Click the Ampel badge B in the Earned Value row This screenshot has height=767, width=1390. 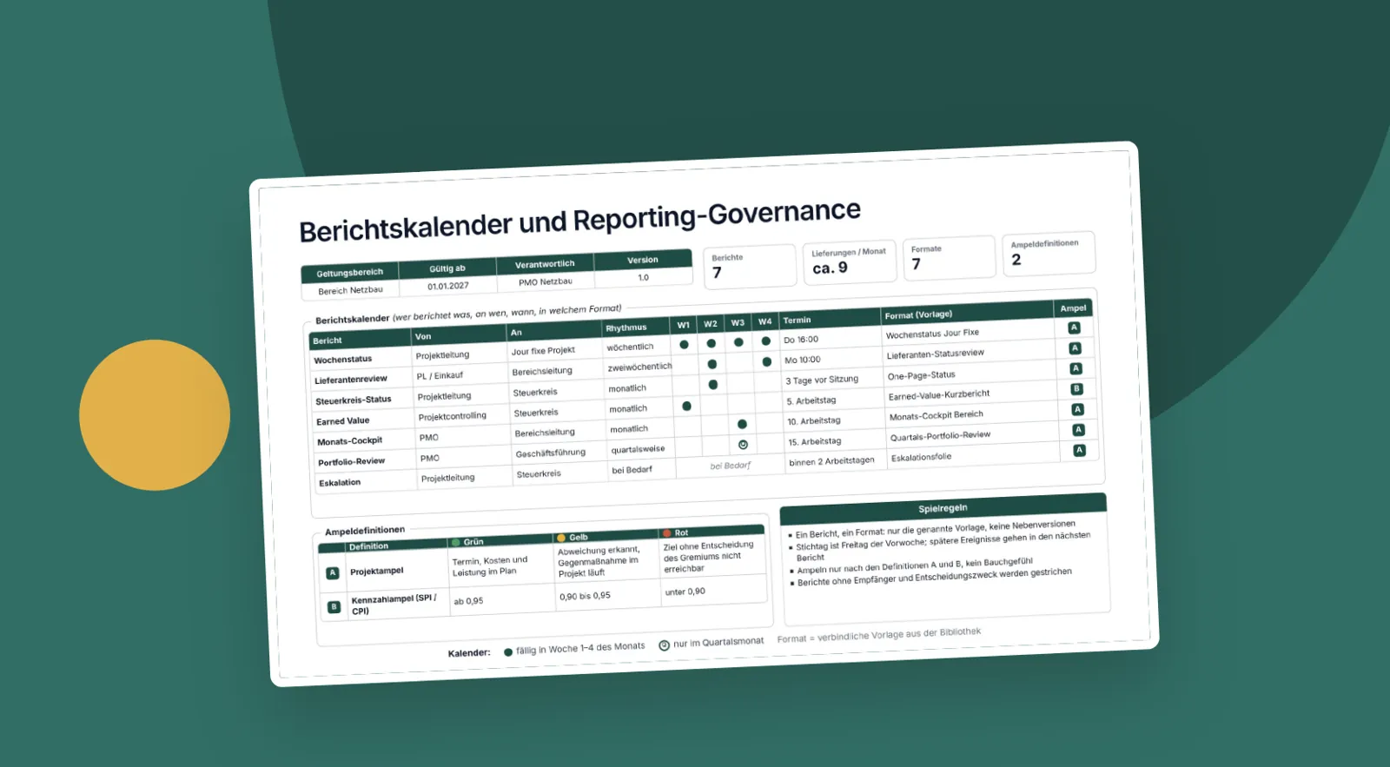tap(1076, 389)
